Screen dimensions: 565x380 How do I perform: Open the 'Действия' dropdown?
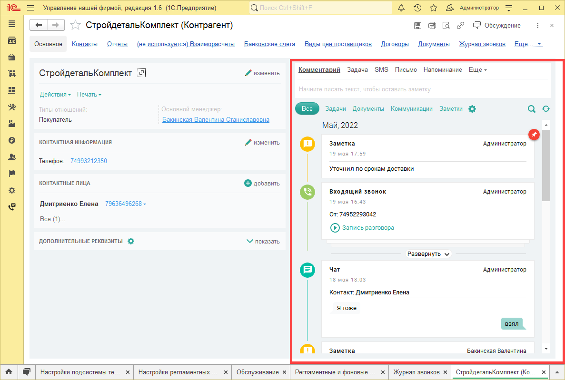pyautogui.click(x=55, y=94)
